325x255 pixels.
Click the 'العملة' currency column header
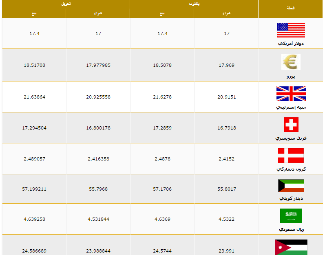291,8
